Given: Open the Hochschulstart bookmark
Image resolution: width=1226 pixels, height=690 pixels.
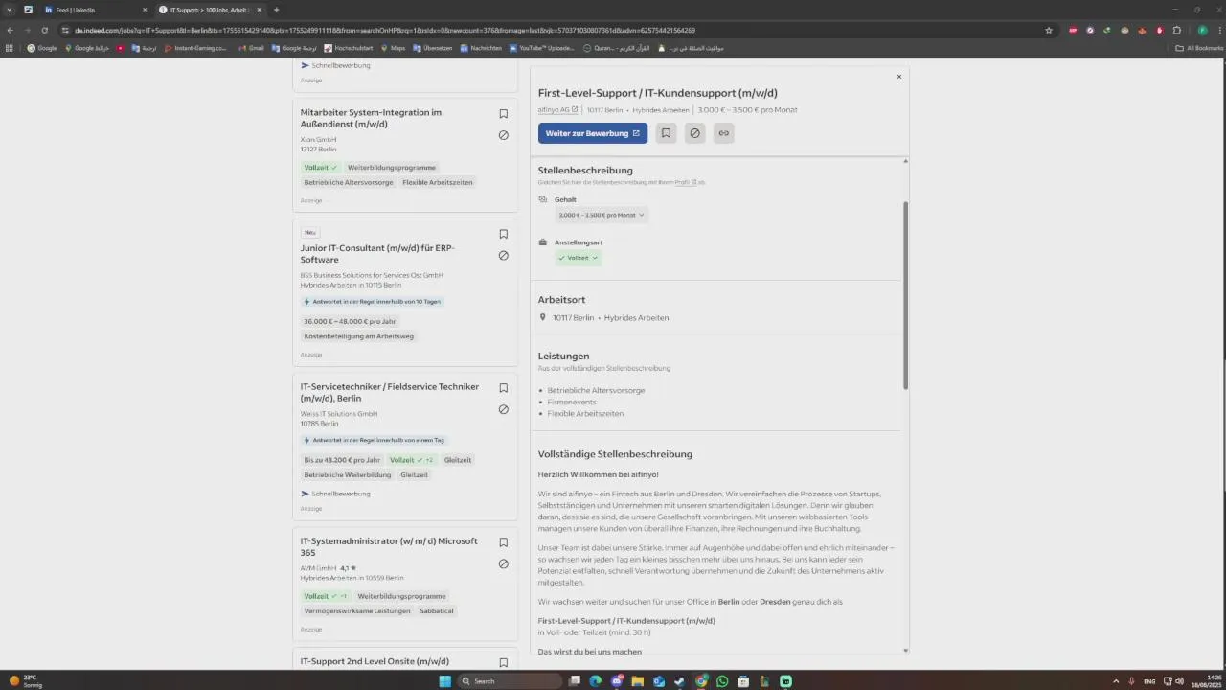Looking at the screenshot, I should coord(349,48).
